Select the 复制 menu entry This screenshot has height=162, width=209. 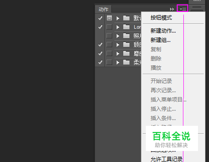click(x=156, y=49)
